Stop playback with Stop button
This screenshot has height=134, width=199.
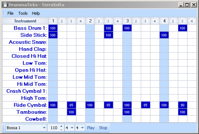tap(103, 128)
